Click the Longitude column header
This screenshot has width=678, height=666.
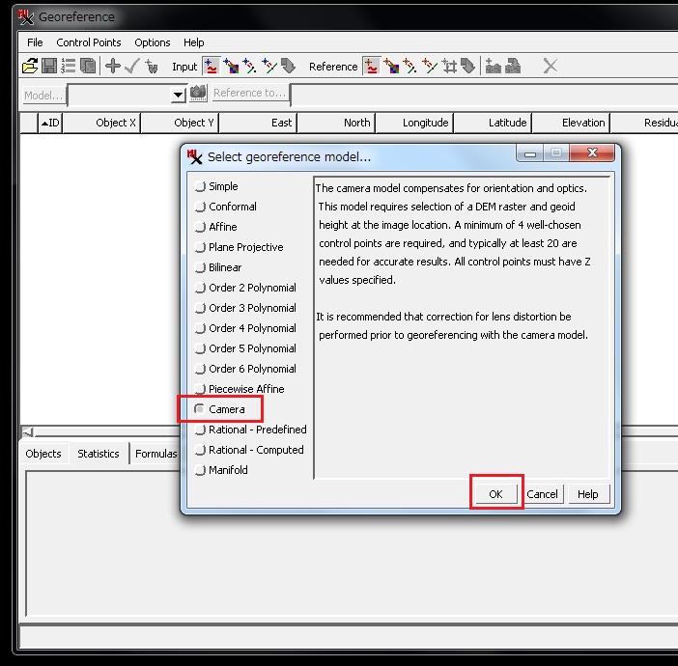point(425,123)
